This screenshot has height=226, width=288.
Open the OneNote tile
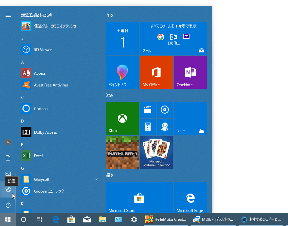point(190,72)
